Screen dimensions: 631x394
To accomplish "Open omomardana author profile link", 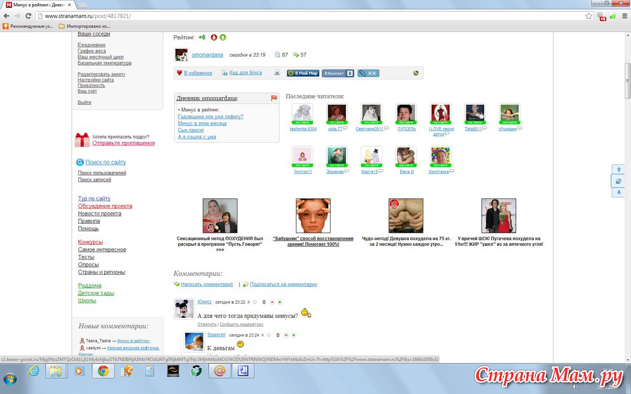I will point(207,55).
